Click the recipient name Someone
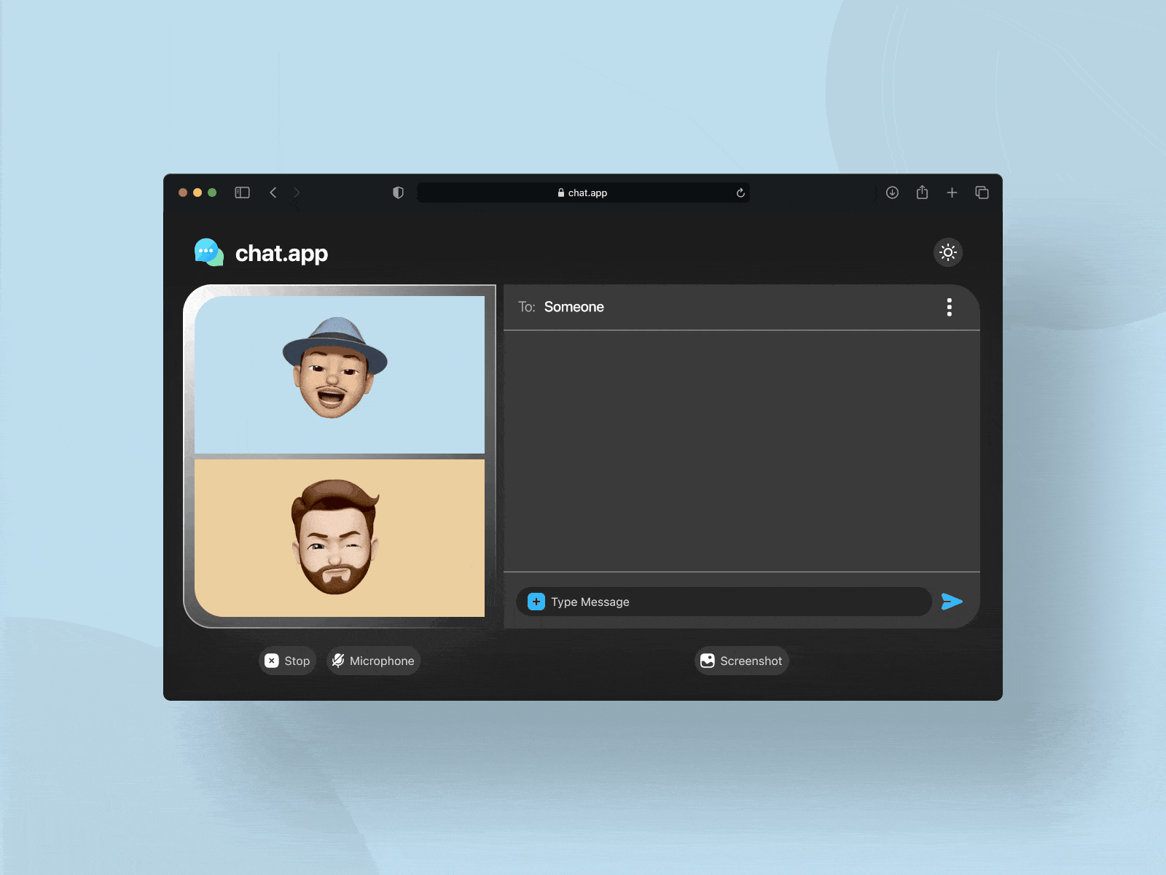 [574, 307]
